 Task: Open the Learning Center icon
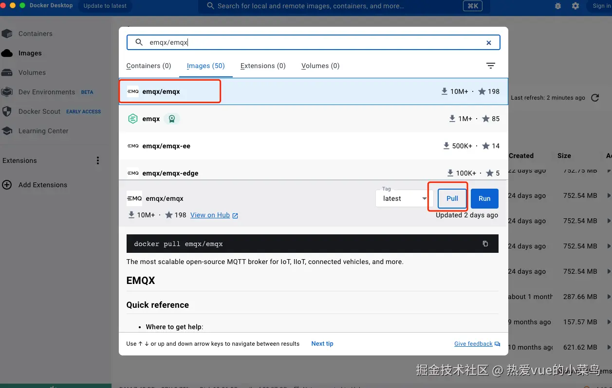point(7,131)
